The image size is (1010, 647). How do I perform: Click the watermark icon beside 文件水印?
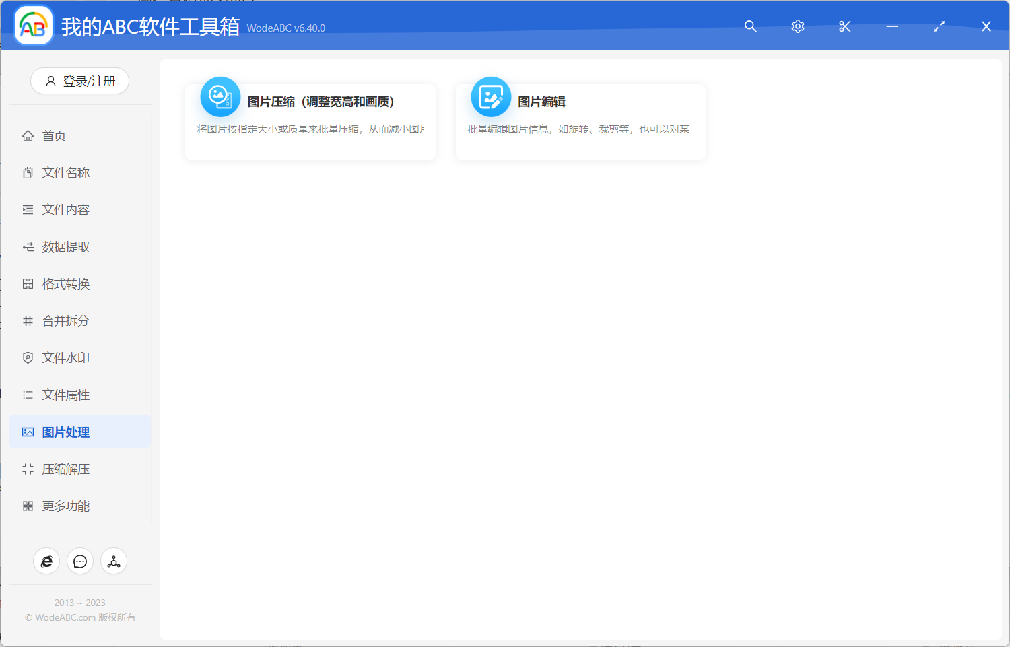[x=28, y=357]
